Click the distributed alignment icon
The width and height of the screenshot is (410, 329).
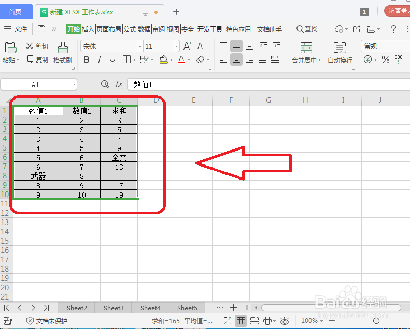coord(275,59)
